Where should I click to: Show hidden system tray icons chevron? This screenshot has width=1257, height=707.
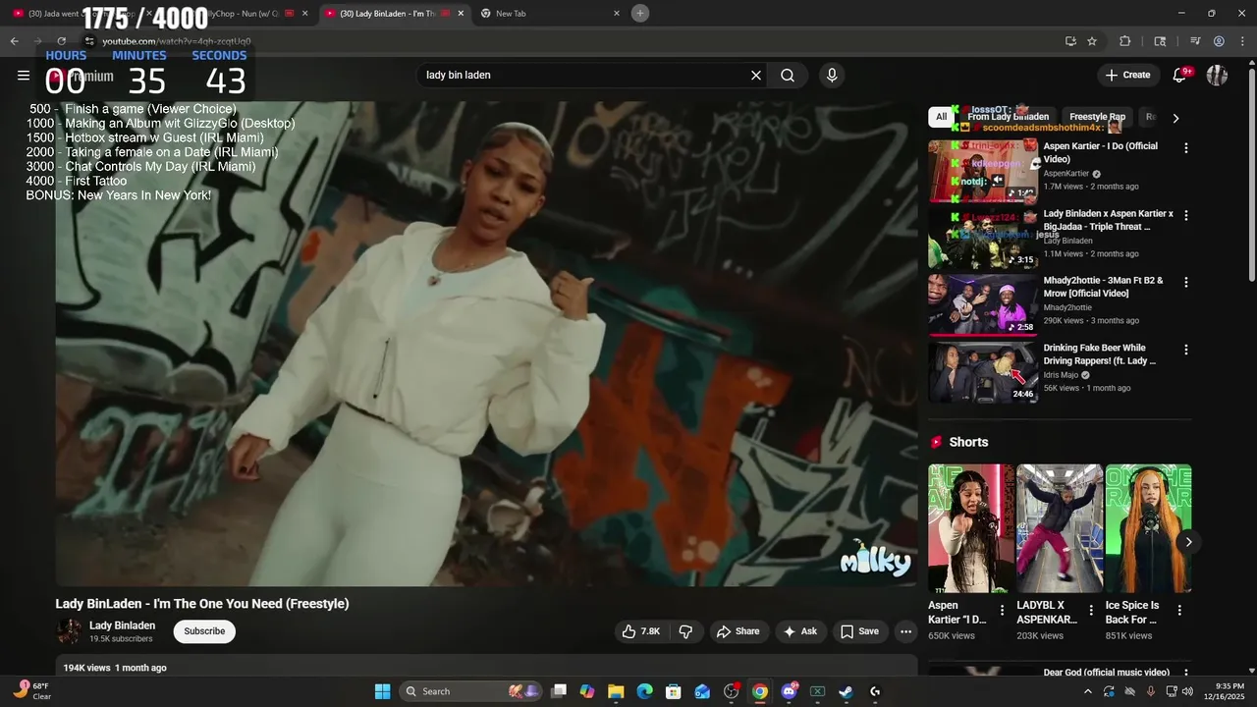(1087, 691)
